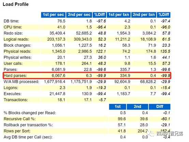Click 'Avg DB time per Call (sec):' label
Screen dimensions: 189x142
coord(28,137)
